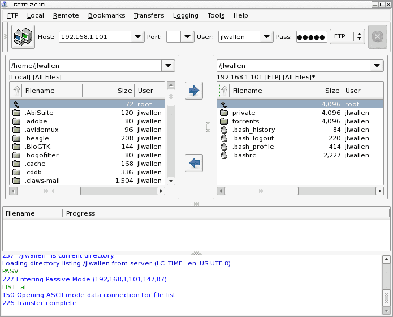Click remote horizontal scroll right arrow
Screen dimensions: 393x317
380,191
